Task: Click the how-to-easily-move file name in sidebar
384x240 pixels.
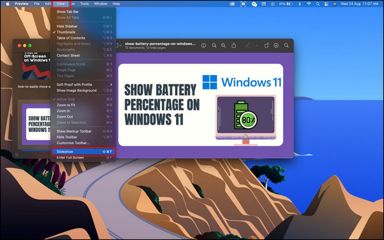Action: pyautogui.click(x=34, y=87)
